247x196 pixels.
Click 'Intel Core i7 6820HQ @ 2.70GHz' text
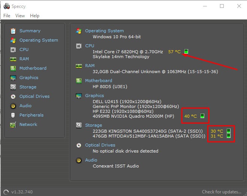pos(128,52)
